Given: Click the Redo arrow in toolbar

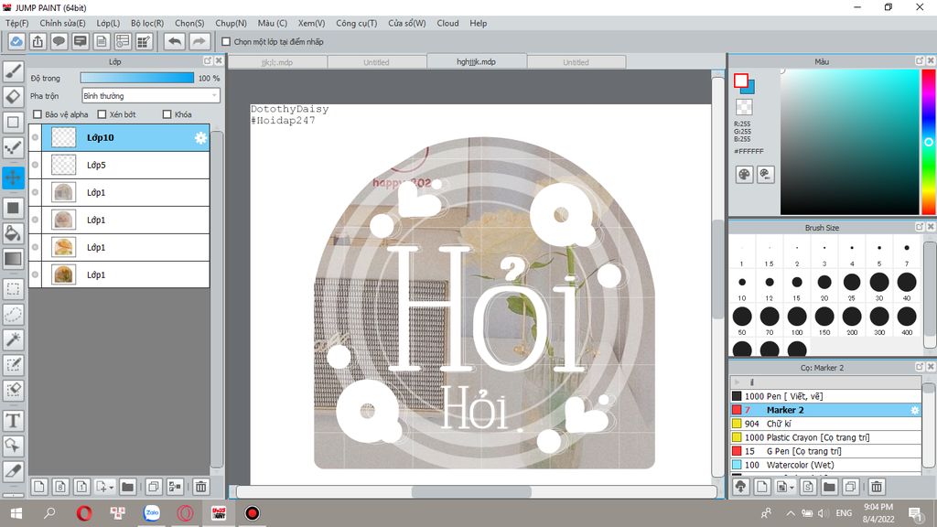Looking at the screenshot, I should tap(199, 42).
